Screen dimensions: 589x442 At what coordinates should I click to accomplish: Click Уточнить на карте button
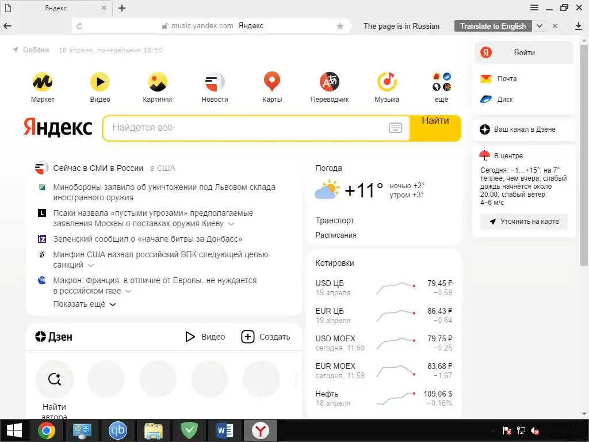(x=523, y=222)
